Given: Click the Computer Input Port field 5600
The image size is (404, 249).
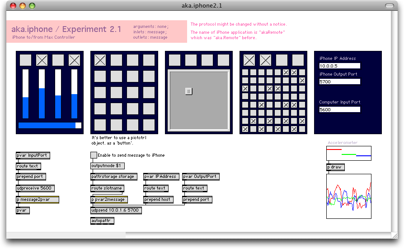Looking at the screenshot, I should [x=339, y=109].
